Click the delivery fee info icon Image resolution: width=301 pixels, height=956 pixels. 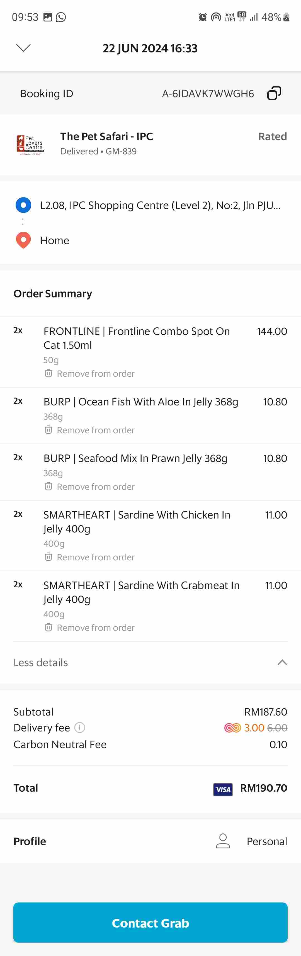point(80,728)
